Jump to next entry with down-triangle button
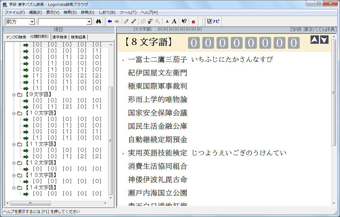The image size is (340, 217). [x=324, y=40]
